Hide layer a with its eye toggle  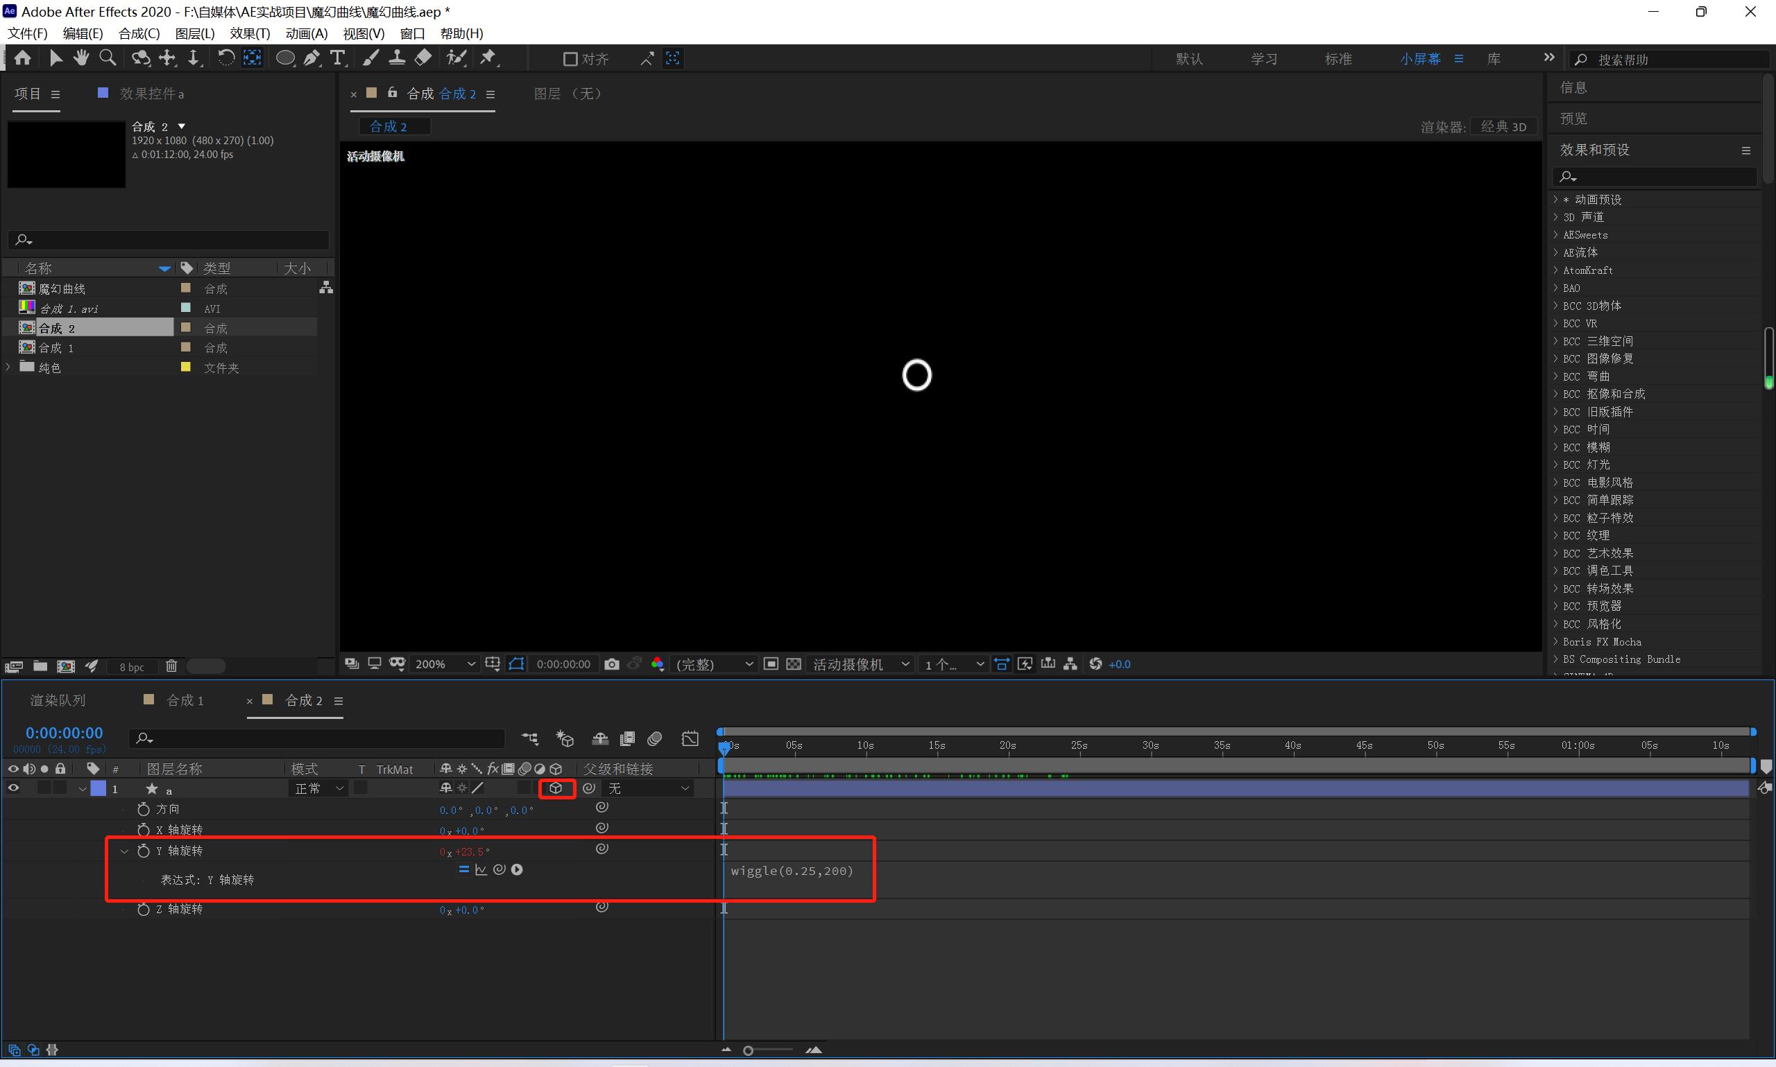pos(13,789)
